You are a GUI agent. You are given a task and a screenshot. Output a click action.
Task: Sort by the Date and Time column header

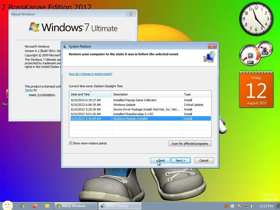(90, 94)
